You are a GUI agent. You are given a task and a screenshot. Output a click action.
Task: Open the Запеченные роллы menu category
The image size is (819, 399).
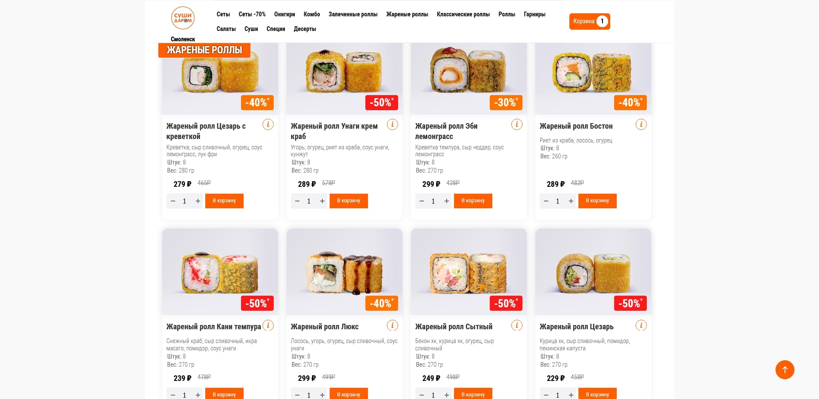pos(353,14)
